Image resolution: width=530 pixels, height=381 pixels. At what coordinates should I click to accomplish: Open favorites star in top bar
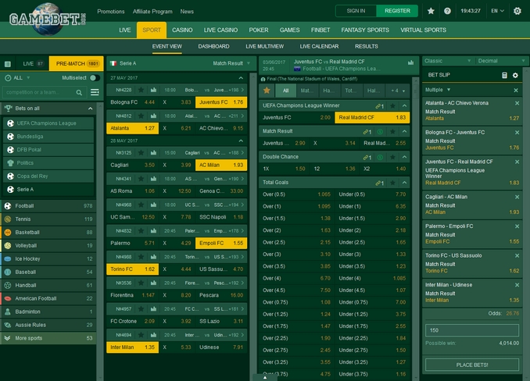click(431, 11)
